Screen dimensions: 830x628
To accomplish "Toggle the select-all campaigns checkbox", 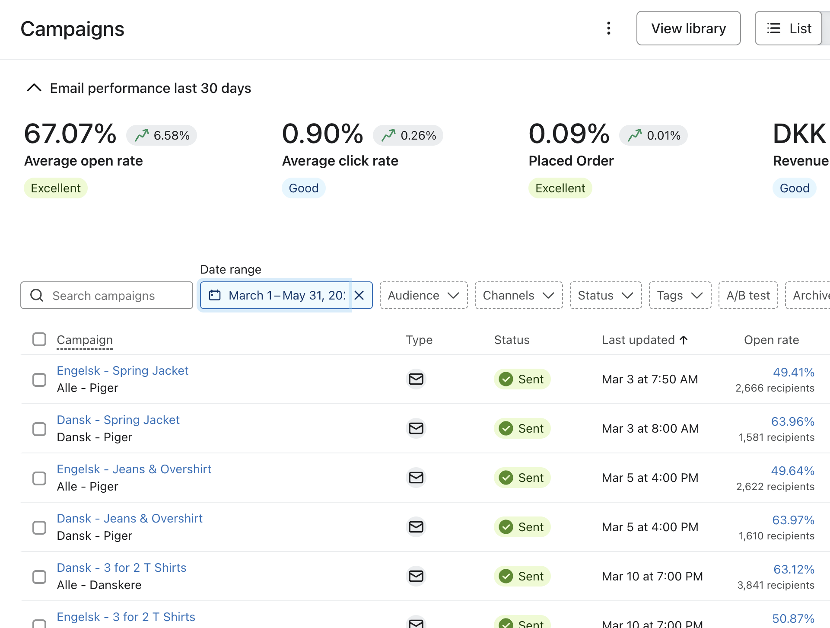I will coord(39,339).
